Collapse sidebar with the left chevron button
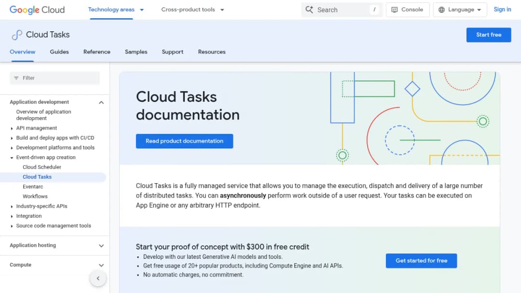This screenshot has width=521, height=293. click(x=98, y=279)
